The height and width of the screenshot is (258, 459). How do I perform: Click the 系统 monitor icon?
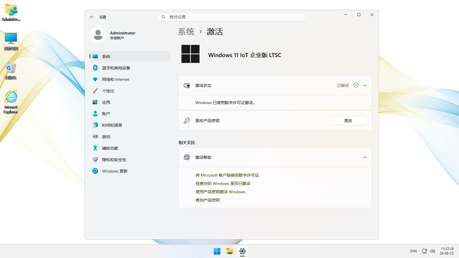pyautogui.click(x=95, y=56)
